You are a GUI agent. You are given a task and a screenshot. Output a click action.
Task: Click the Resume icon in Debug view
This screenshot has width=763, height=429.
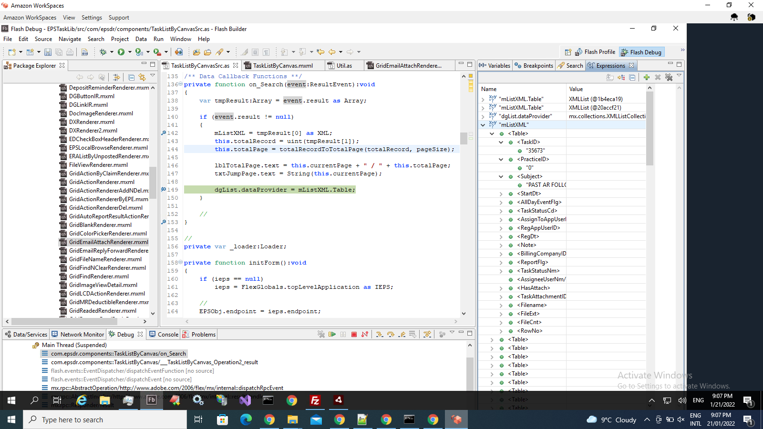tap(332, 334)
